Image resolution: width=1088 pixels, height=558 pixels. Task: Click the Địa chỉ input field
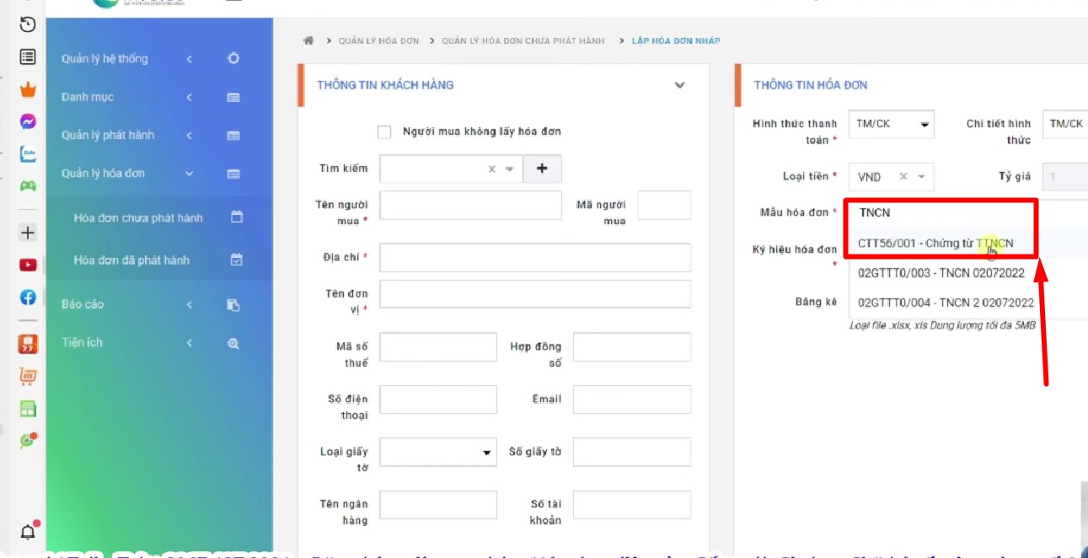pyautogui.click(x=535, y=257)
